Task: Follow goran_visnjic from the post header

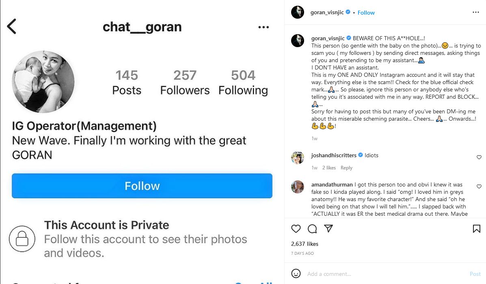Action: coord(366,13)
